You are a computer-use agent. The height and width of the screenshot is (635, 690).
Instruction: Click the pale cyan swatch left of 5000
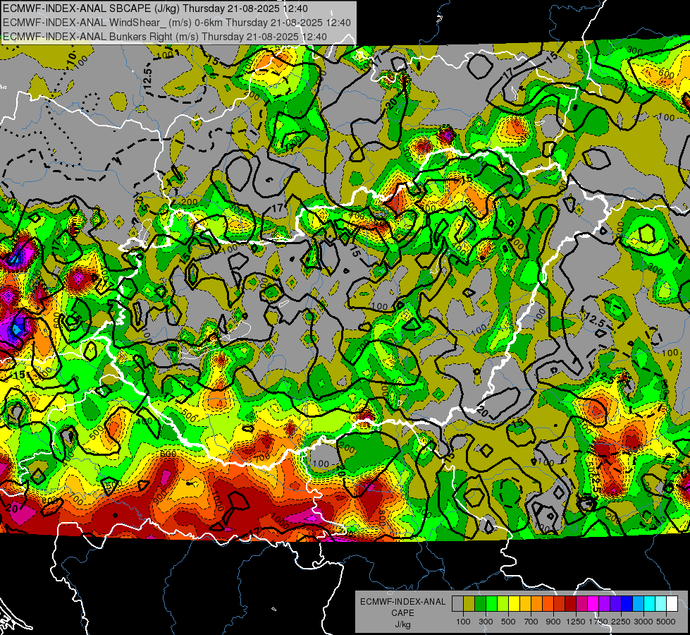pyautogui.click(x=661, y=604)
